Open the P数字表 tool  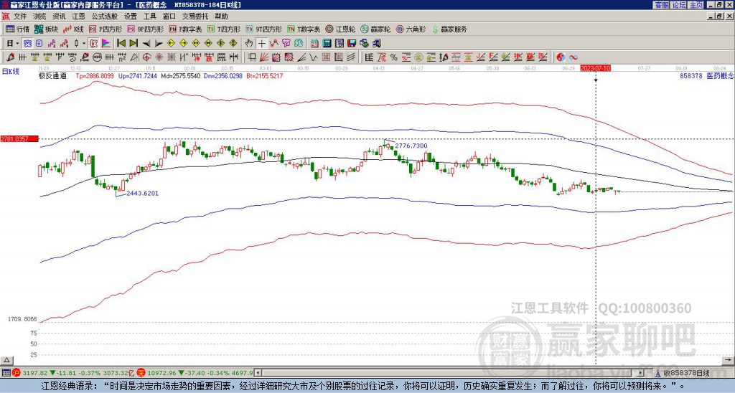pyautogui.click(x=185, y=29)
